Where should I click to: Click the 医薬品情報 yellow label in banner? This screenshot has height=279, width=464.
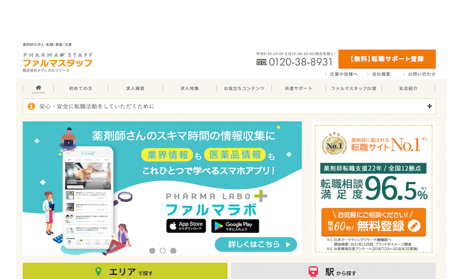(235, 155)
